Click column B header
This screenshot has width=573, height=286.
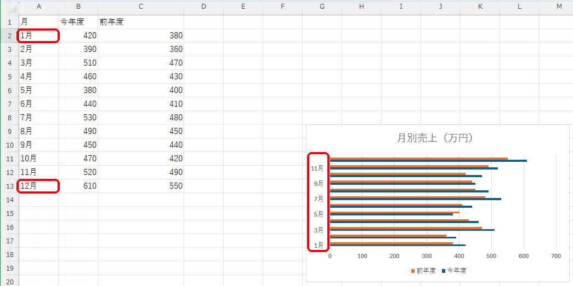[x=78, y=6]
